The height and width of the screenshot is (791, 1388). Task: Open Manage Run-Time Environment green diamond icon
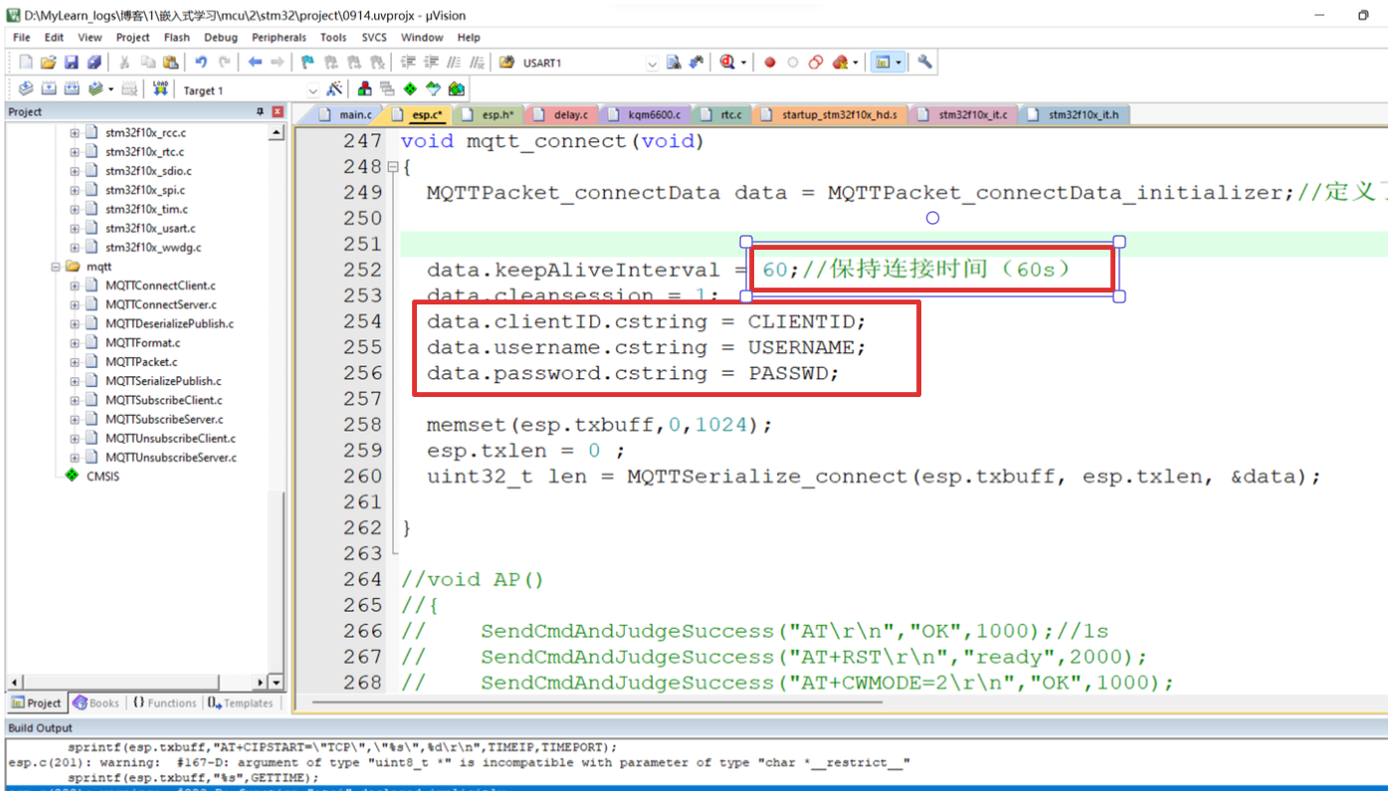[x=409, y=90]
